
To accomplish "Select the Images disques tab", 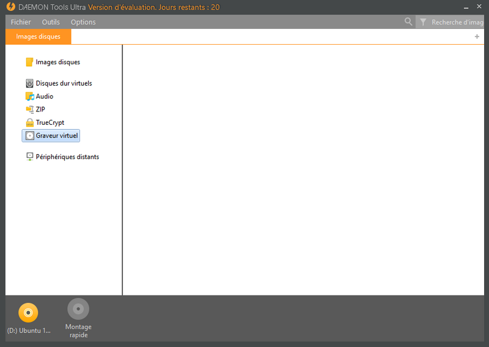I will [x=38, y=37].
